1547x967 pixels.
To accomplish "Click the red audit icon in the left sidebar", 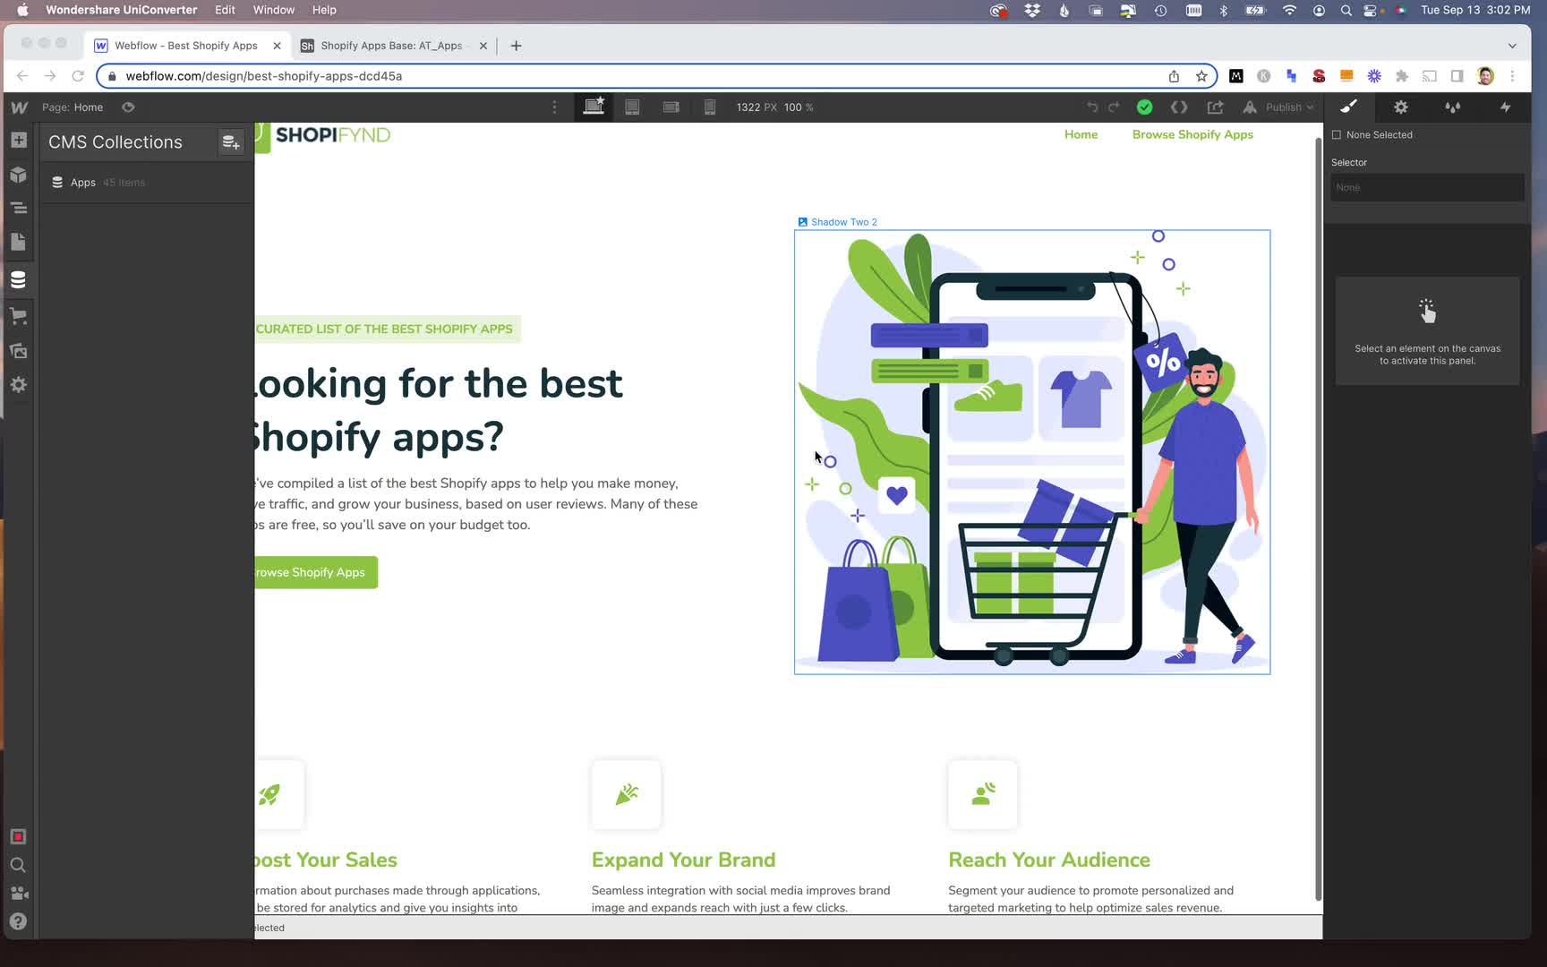I will pos(18,836).
